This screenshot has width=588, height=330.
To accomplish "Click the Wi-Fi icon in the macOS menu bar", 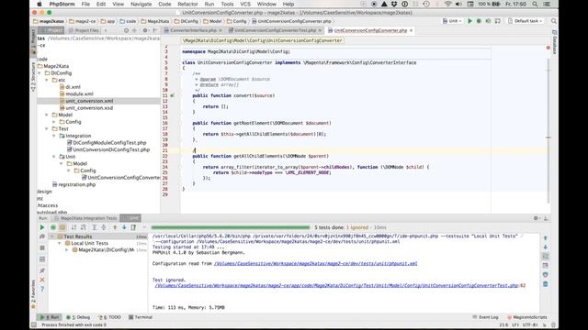I will coord(447,4).
